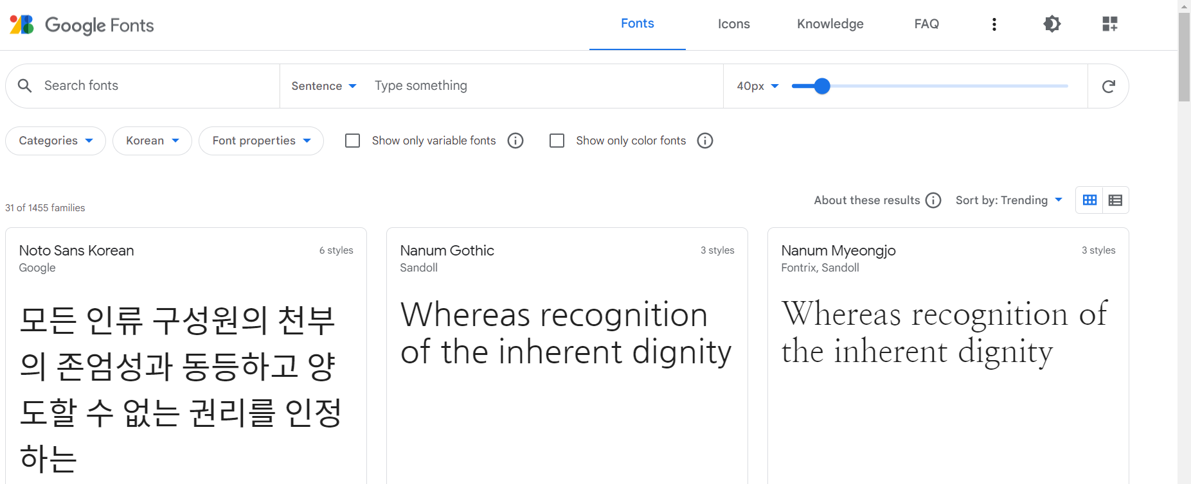This screenshot has height=484, width=1191.
Task: Expand the Font properties dropdown
Action: [x=261, y=141]
